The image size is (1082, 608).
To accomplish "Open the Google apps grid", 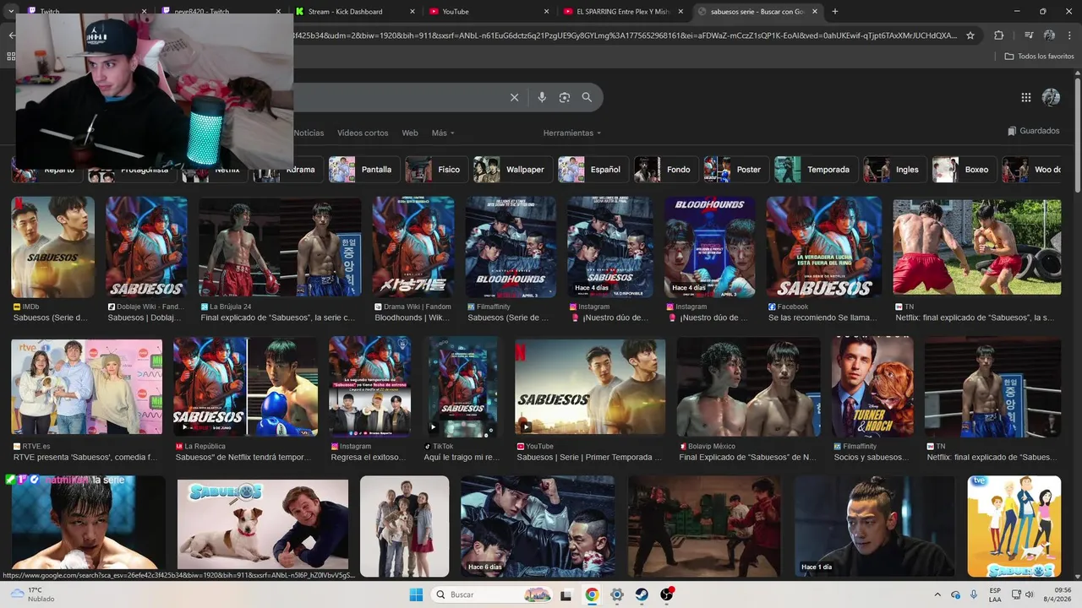I will [1026, 97].
